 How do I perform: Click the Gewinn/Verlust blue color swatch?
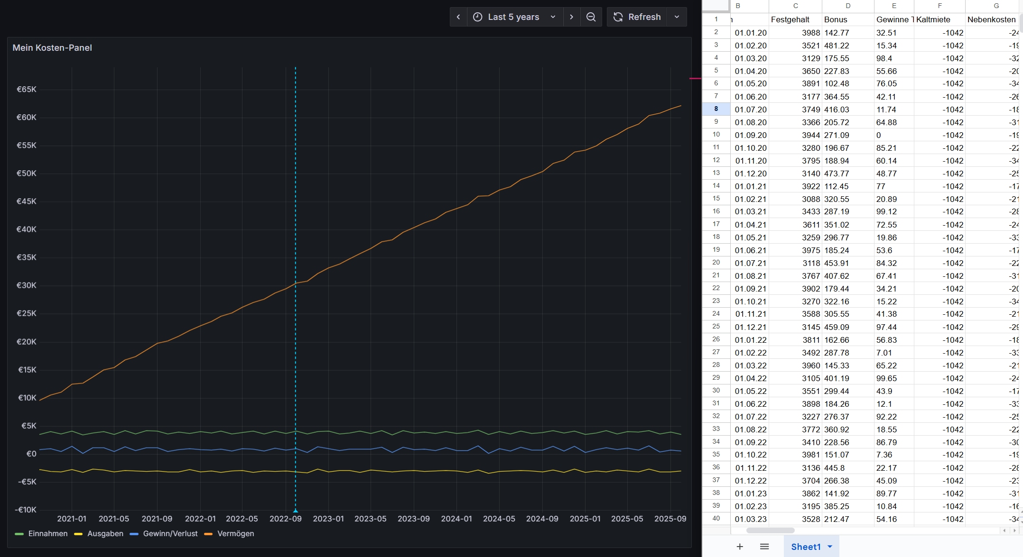133,533
